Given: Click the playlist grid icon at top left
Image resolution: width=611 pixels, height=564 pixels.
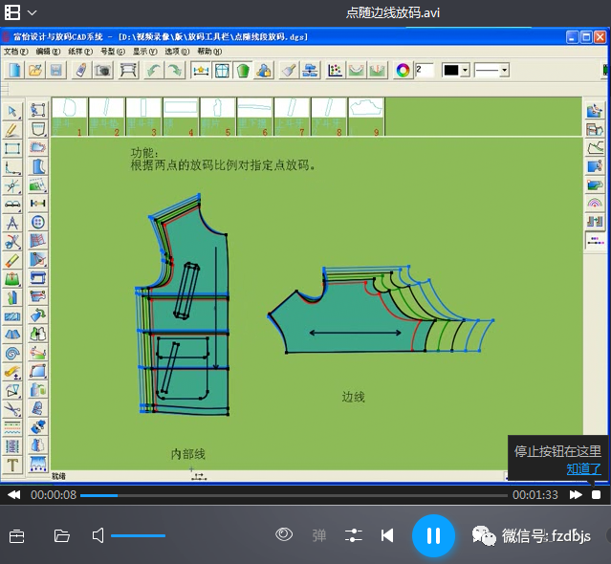Looking at the screenshot, I should (12, 12).
